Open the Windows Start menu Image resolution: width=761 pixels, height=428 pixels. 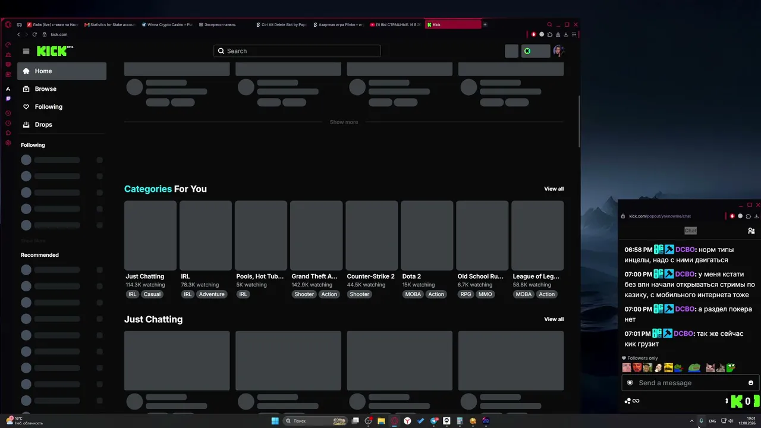click(275, 421)
